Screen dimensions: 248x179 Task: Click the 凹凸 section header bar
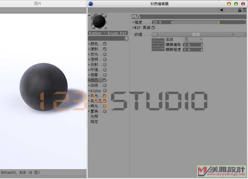pyautogui.click(x=189, y=16)
